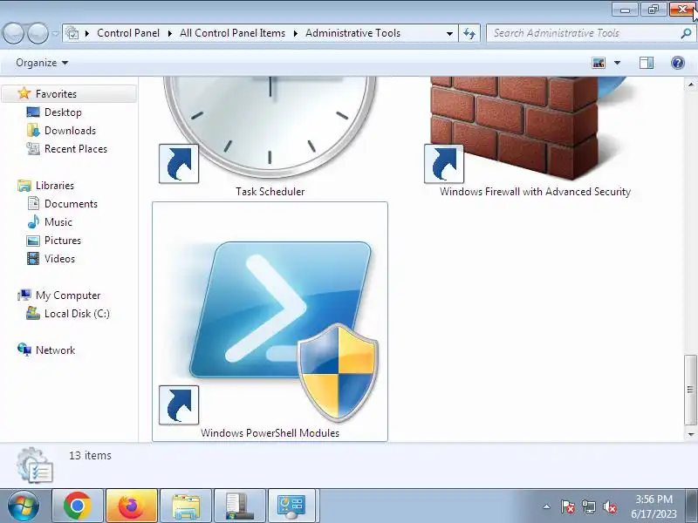Click the Back navigation button
The height and width of the screenshot is (523, 698).
[x=14, y=33]
